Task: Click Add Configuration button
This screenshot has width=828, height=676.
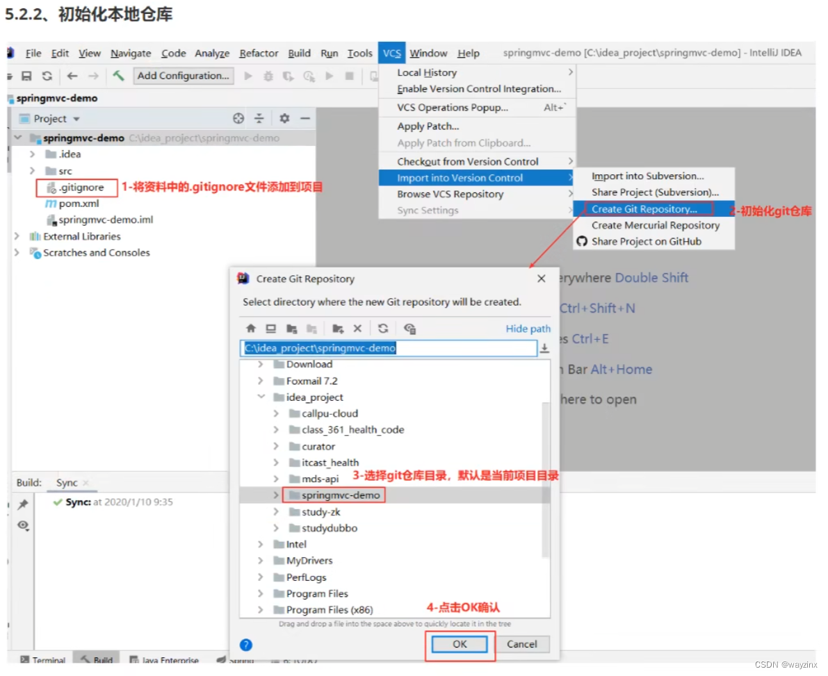Action: pos(184,76)
